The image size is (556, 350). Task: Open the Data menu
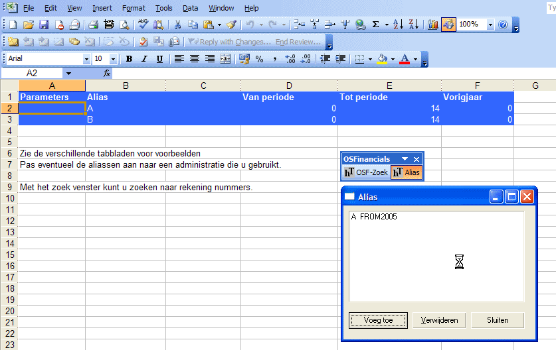click(191, 8)
